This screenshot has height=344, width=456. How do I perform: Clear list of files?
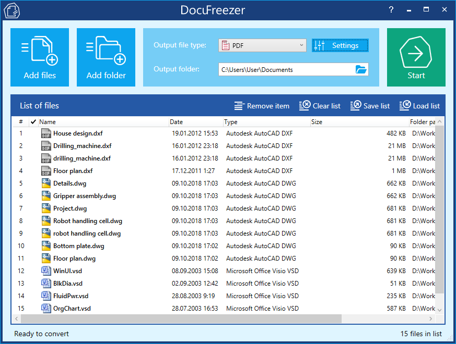[320, 106]
